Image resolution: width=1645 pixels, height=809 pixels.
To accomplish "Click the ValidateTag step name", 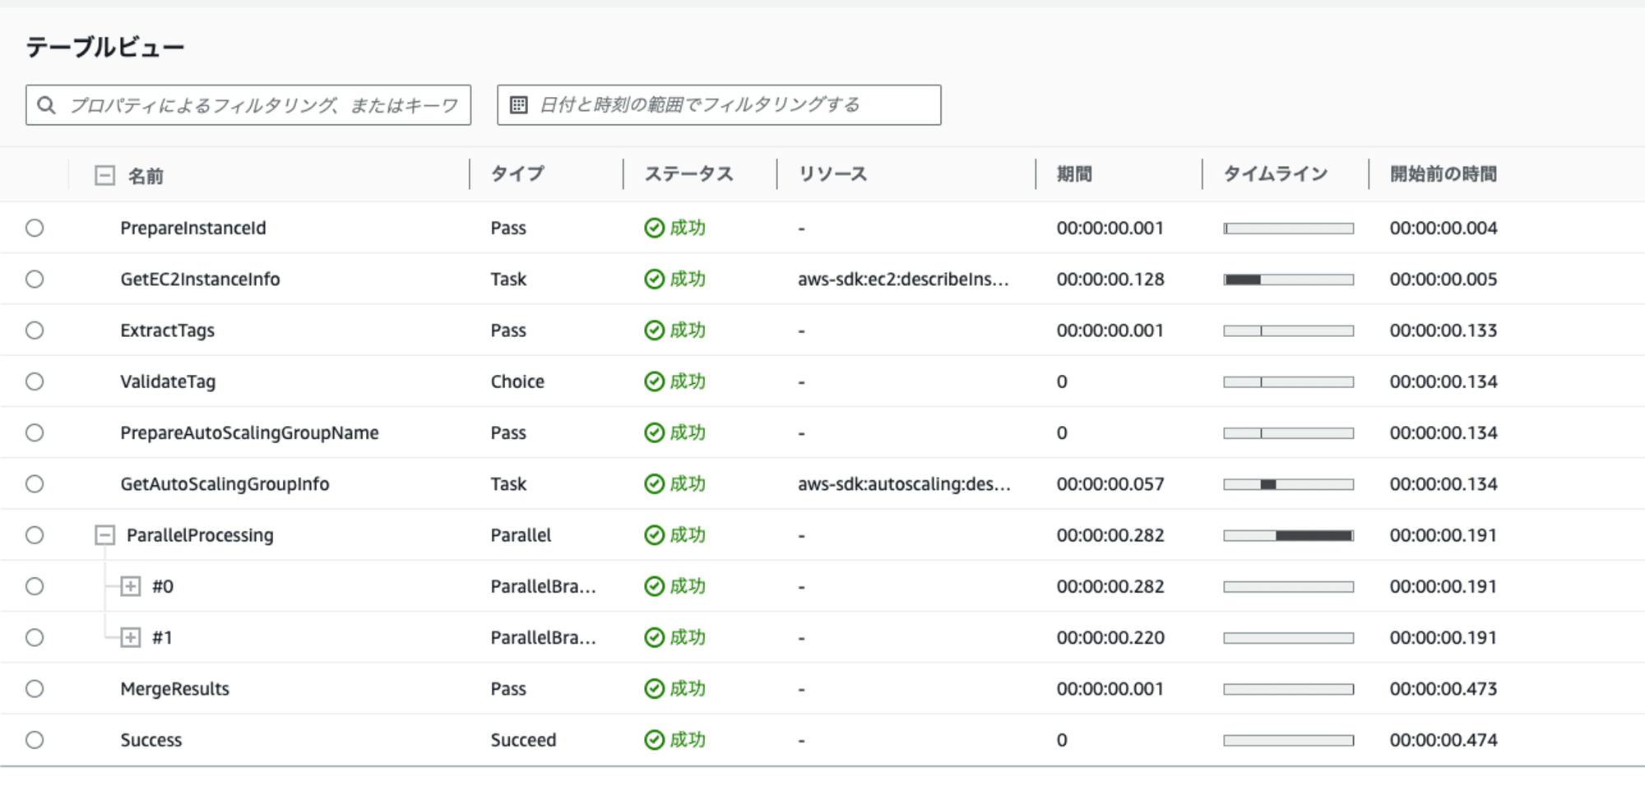I will click(168, 381).
